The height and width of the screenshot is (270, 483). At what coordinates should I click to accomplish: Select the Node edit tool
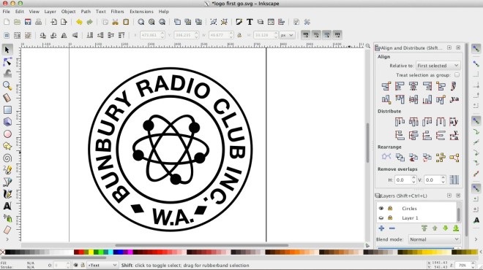[x=7, y=62]
